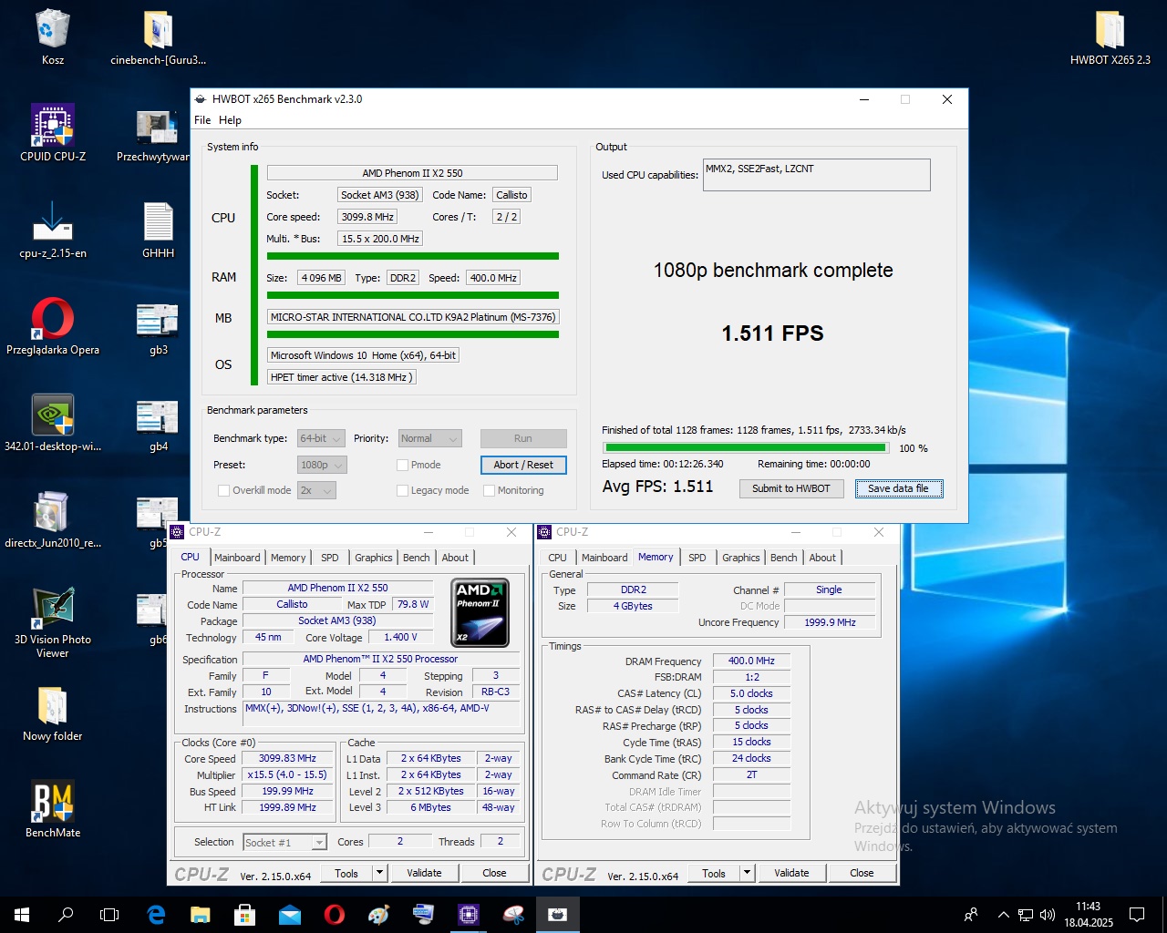Open the File menu in HWBOT x265
This screenshot has width=1167, height=933.
202,120
